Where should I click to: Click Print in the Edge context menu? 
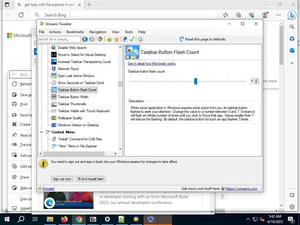(20, 104)
